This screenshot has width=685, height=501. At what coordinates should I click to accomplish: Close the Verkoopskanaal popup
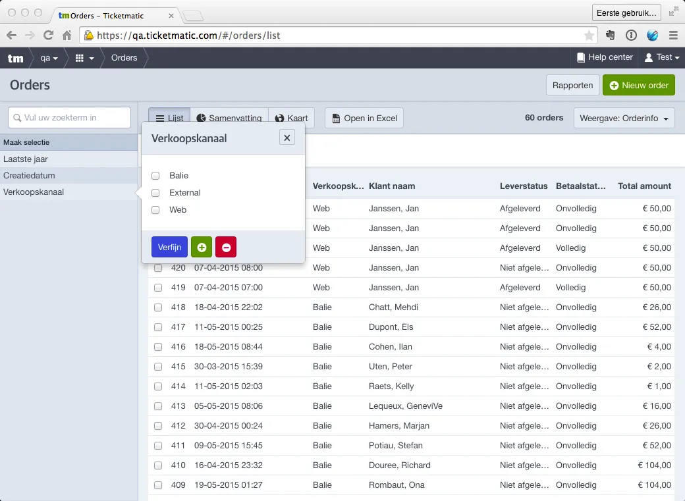click(287, 138)
